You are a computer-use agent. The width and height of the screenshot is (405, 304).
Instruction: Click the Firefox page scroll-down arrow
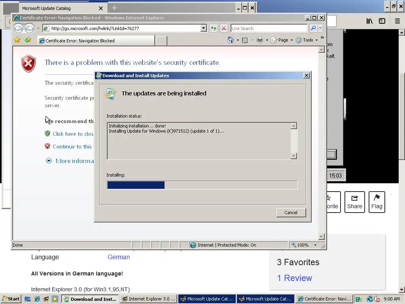(x=401, y=289)
